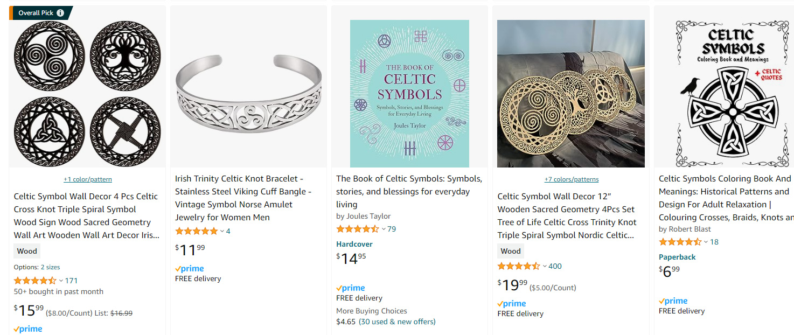Viewport: 794px width, 335px height.
Task: Open the "+7 colors/patterns" link
Action: 570,179
